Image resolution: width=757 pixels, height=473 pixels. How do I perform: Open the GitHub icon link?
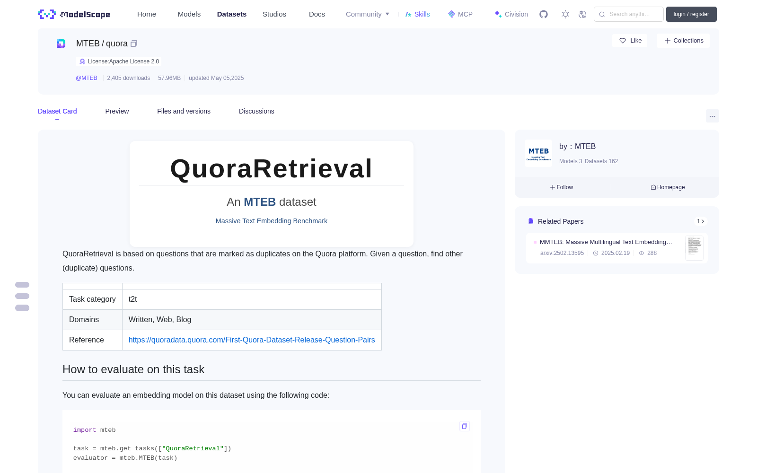click(x=544, y=14)
